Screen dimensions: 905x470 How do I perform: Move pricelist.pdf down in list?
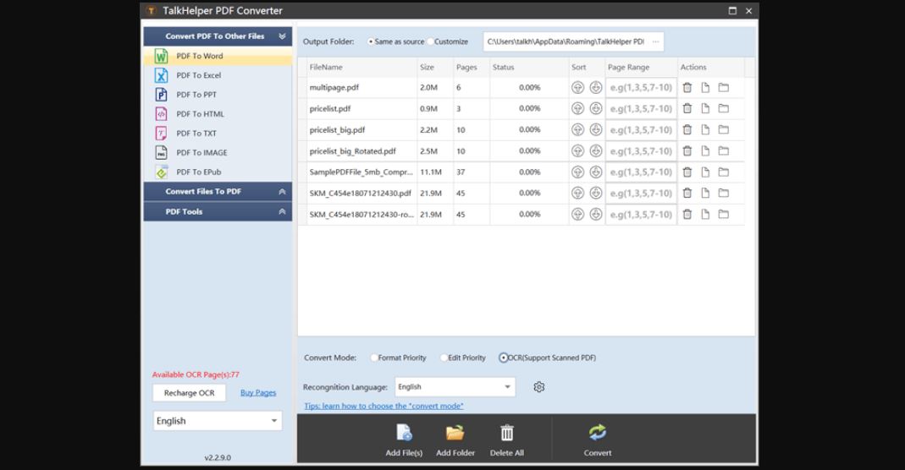click(596, 108)
